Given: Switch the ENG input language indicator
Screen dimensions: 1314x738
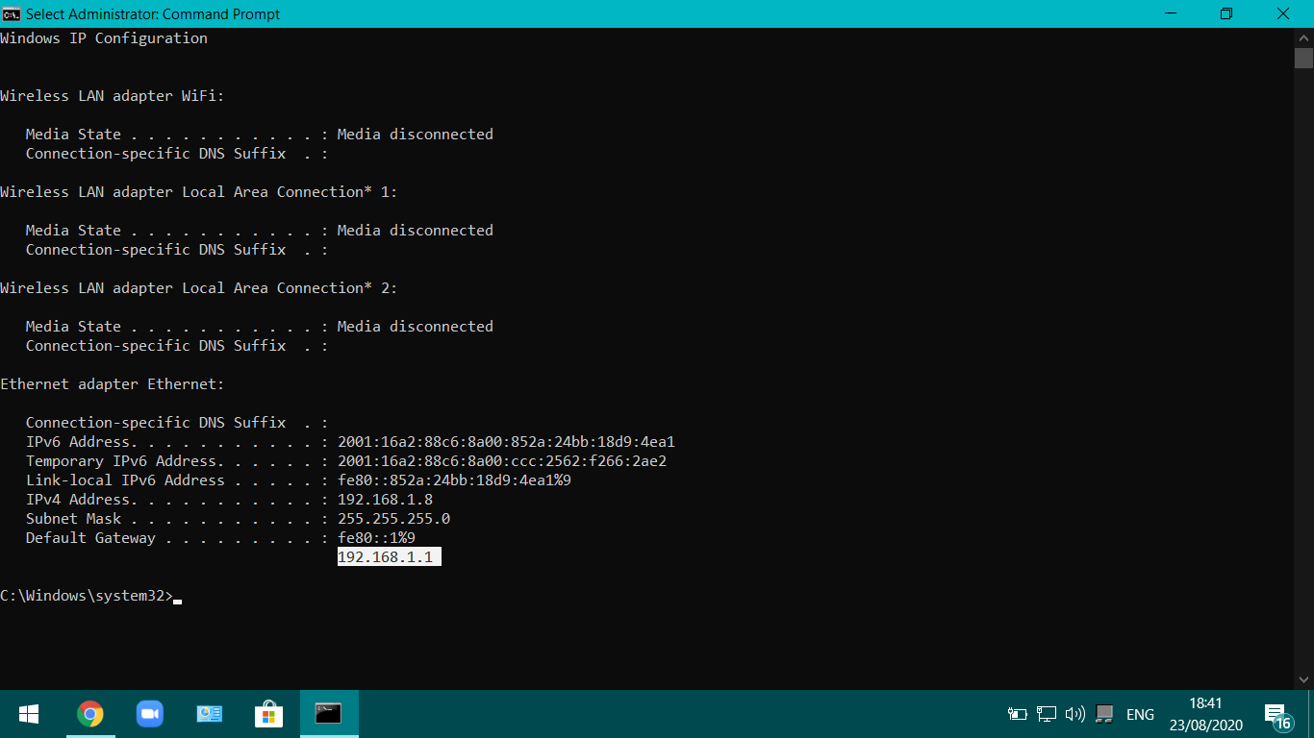Looking at the screenshot, I should [1140, 714].
